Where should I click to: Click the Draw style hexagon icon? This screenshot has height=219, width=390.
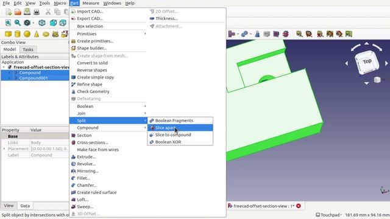coord(27,23)
